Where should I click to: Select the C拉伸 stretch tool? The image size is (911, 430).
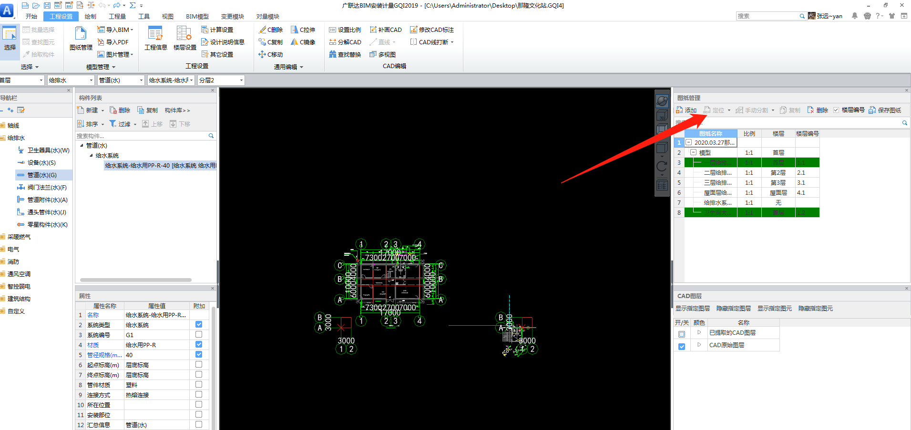pos(303,30)
